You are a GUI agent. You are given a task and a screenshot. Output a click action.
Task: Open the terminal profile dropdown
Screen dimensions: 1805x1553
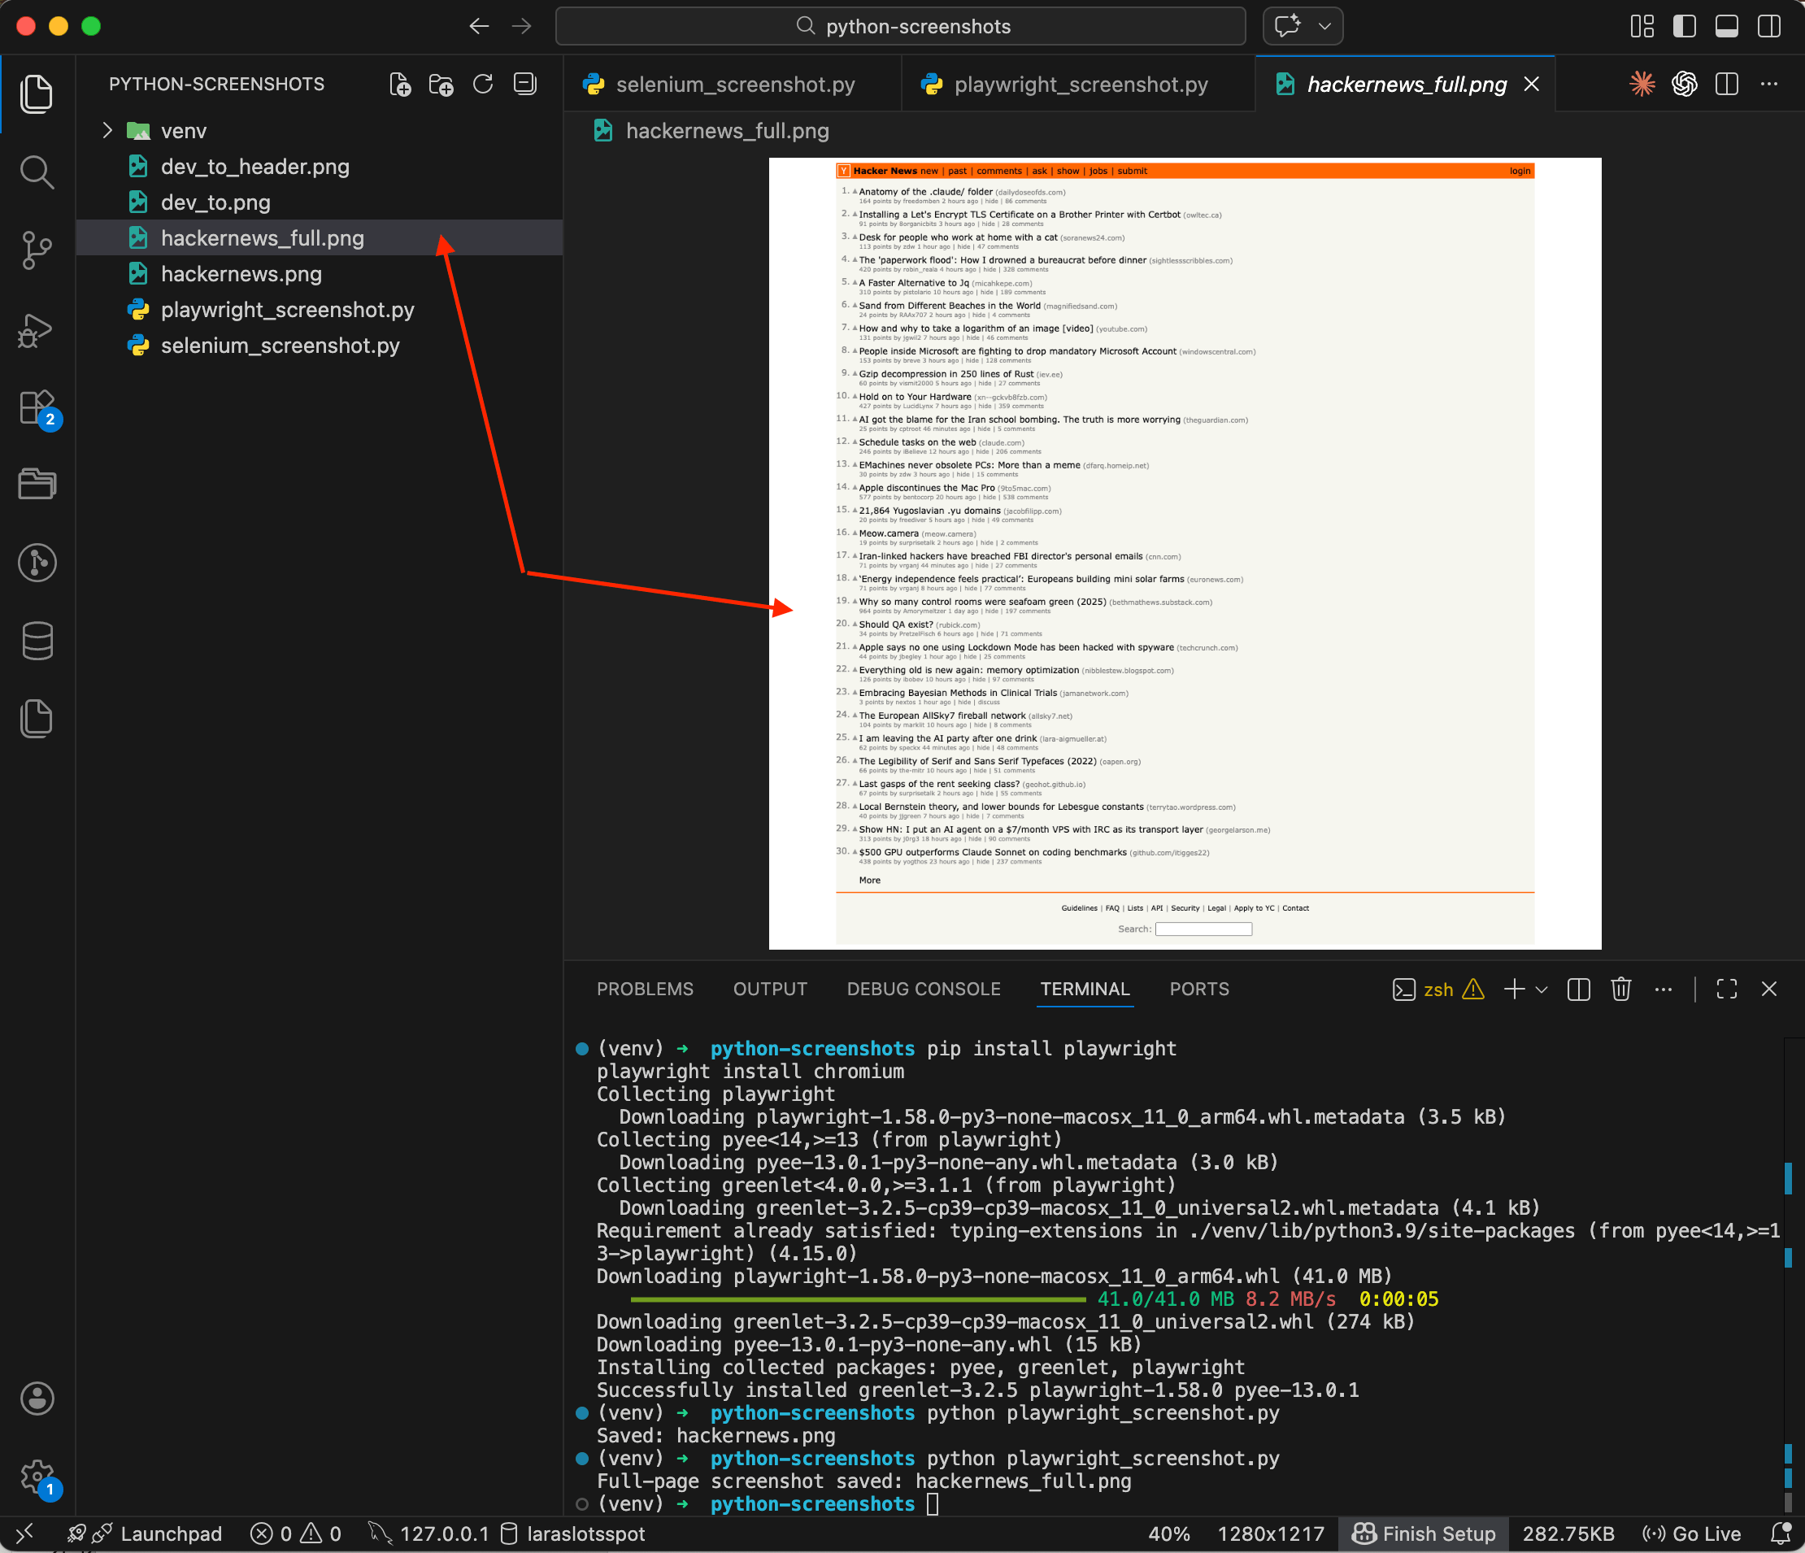point(1542,990)
